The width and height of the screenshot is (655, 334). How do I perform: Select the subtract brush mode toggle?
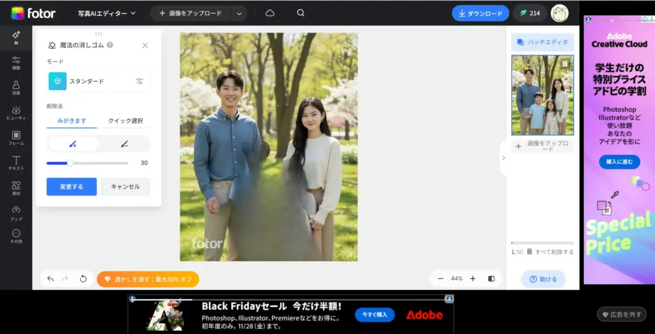tap(124, 144)
